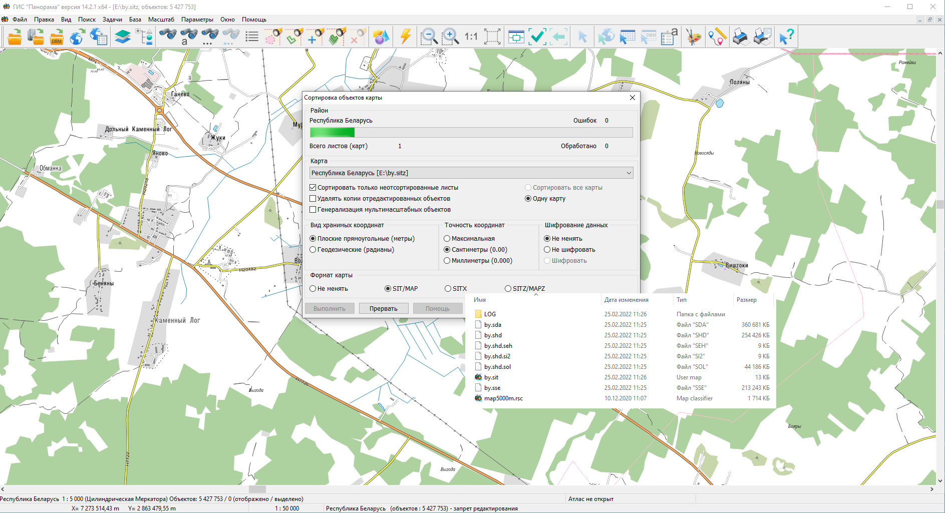
Task: Select the ruler distance measurement tool
Action: tap(717, 37)
